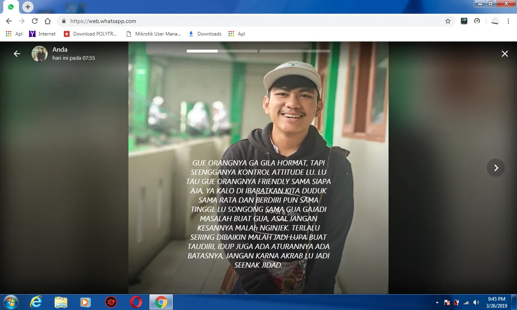517x310 pixels.
Task: Open a new browser tab
Action: [27, 7]
